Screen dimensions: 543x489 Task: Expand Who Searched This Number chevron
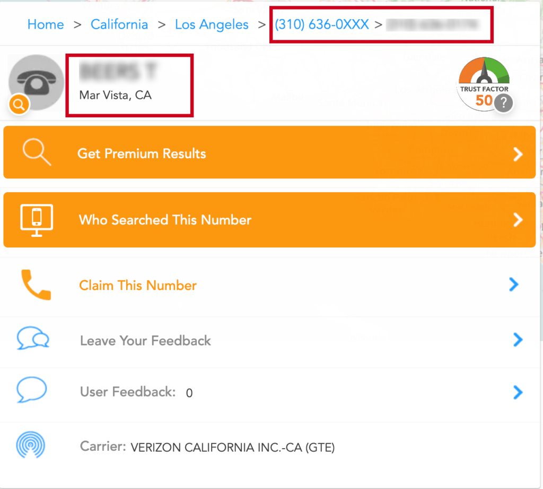click(x=518, y=219)
